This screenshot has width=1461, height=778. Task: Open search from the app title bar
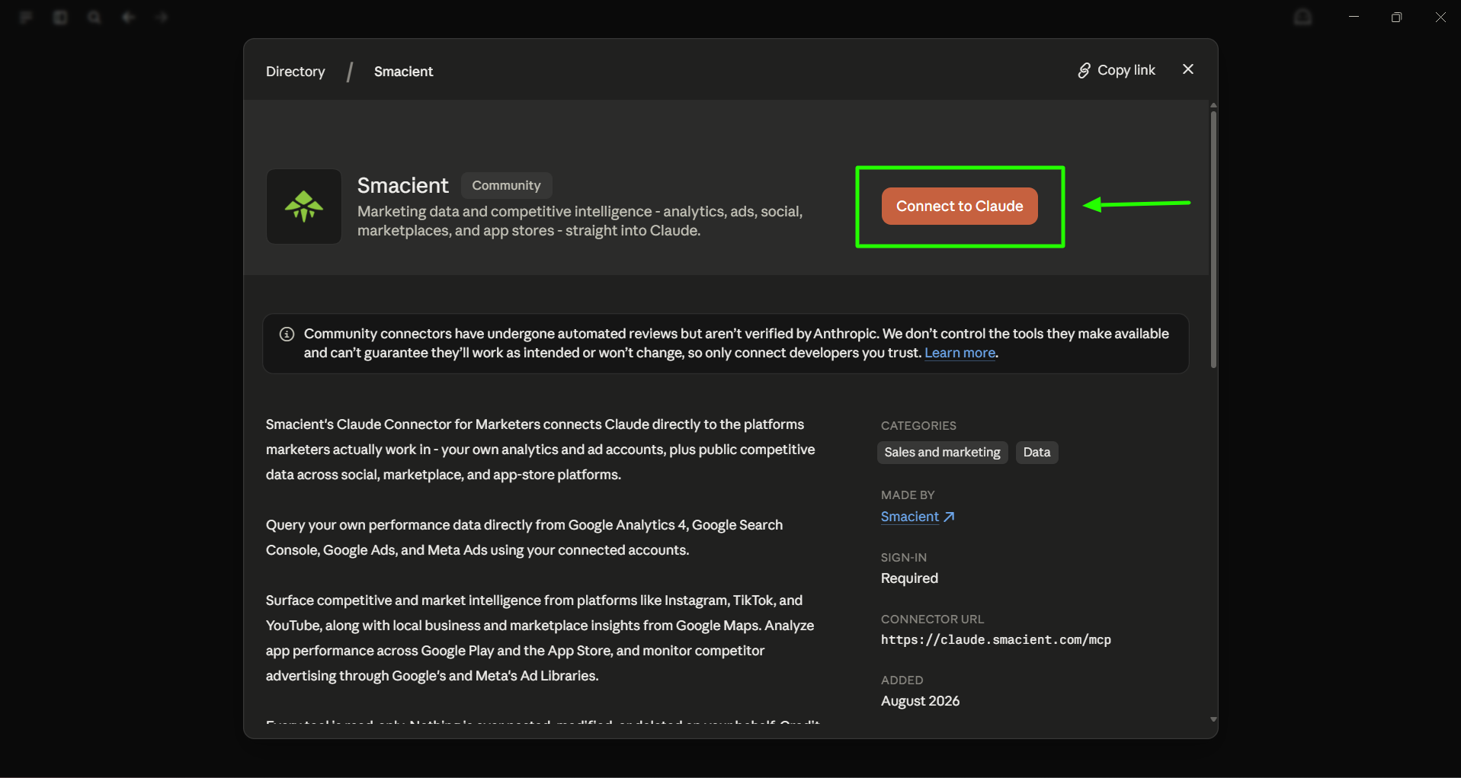[94, 17]
